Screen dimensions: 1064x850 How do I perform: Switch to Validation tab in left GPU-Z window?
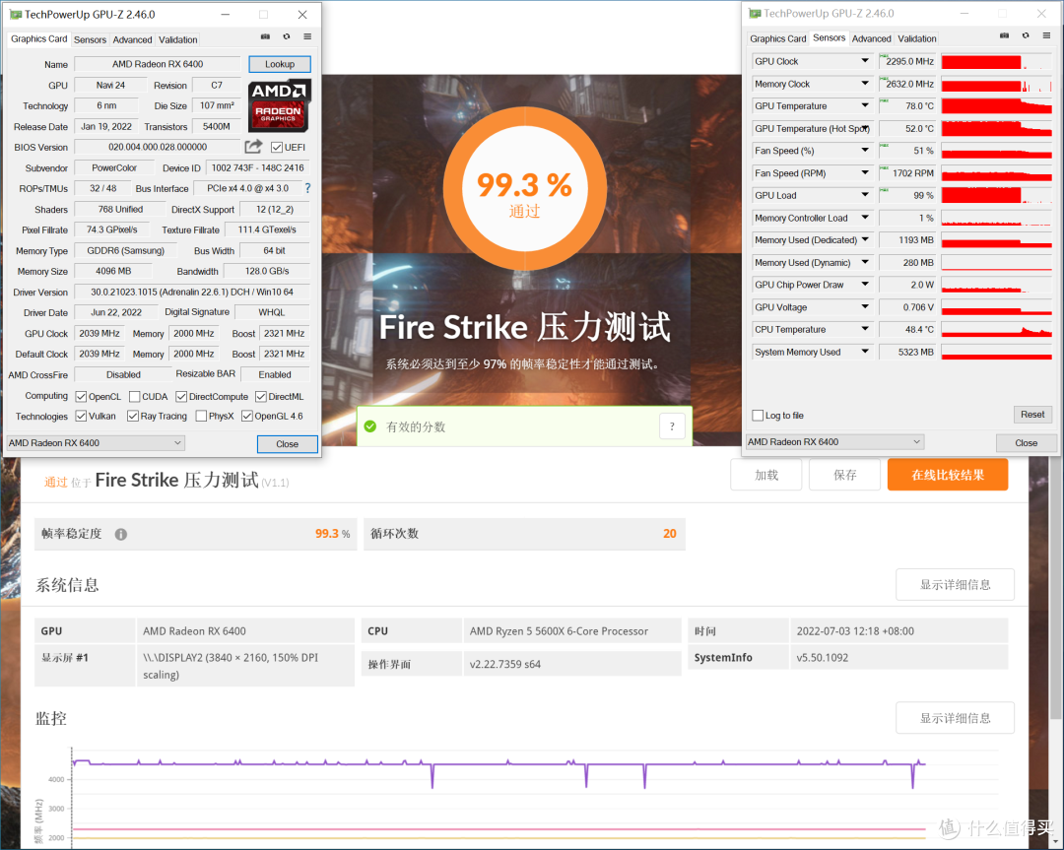coord(177,40)
